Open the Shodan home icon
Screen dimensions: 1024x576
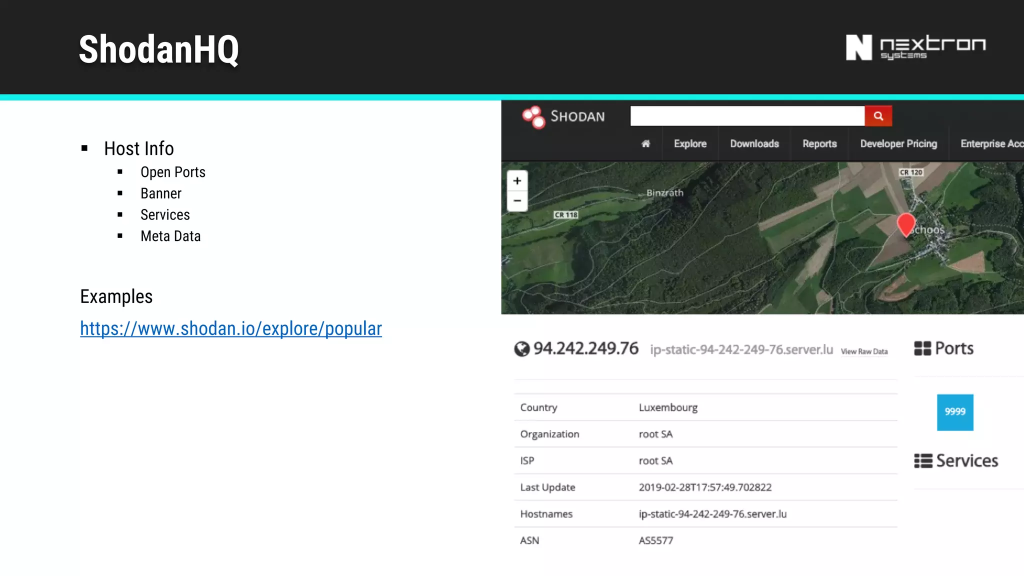pos(645,144)
